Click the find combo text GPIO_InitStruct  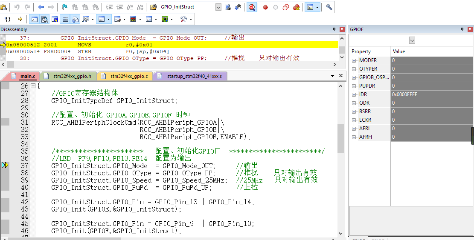pos(177,7)
